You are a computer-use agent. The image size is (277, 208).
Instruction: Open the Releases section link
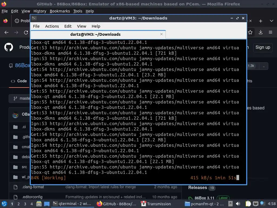pyautogui.click(x=197, y=188)
